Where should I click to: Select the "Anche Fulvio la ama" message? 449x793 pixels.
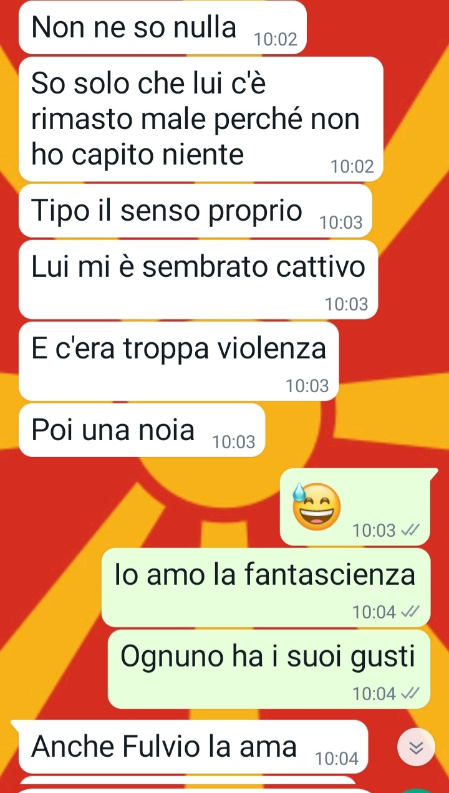point(194,747)
